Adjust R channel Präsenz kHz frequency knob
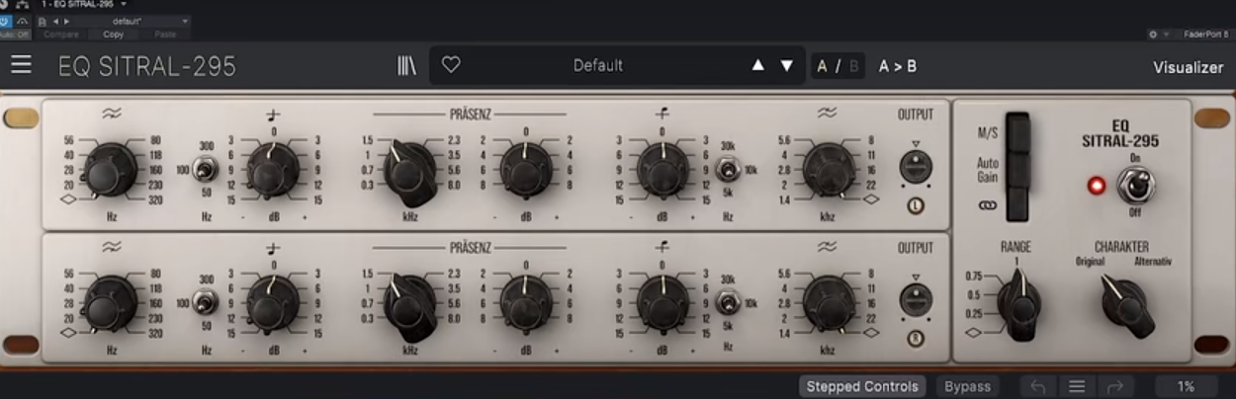 (x=409, y=302)
